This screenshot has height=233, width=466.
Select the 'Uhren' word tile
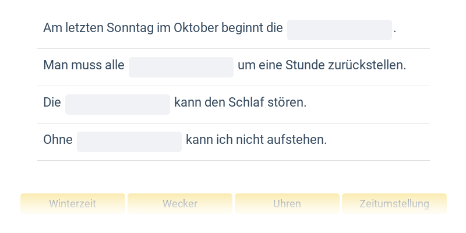287,204
